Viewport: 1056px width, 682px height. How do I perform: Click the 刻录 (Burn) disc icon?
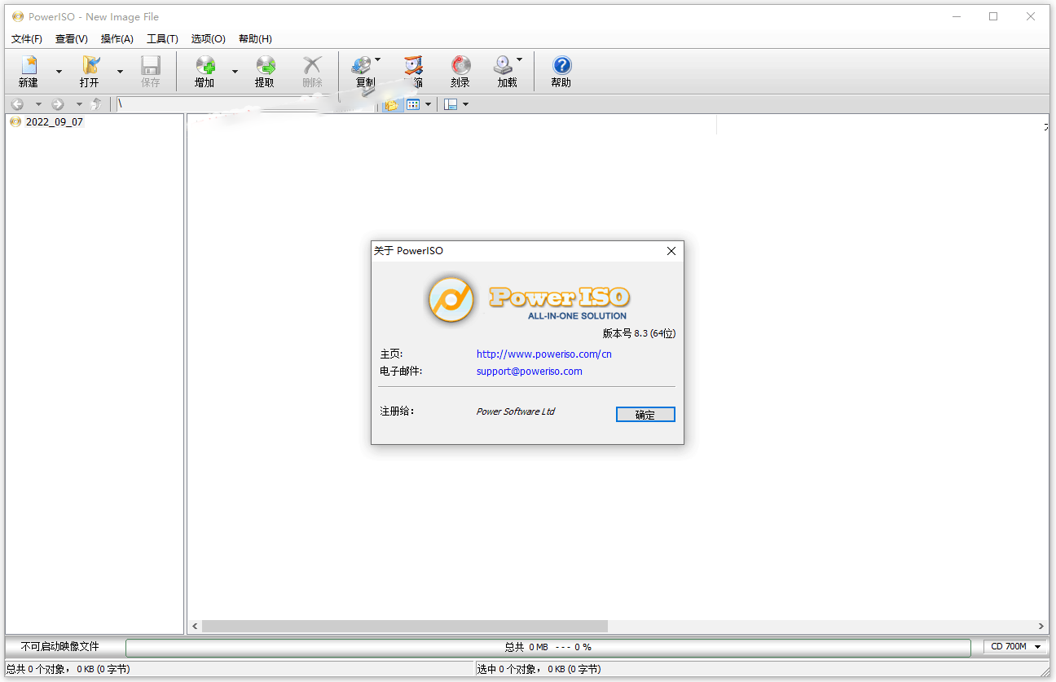tap(460, 66)
